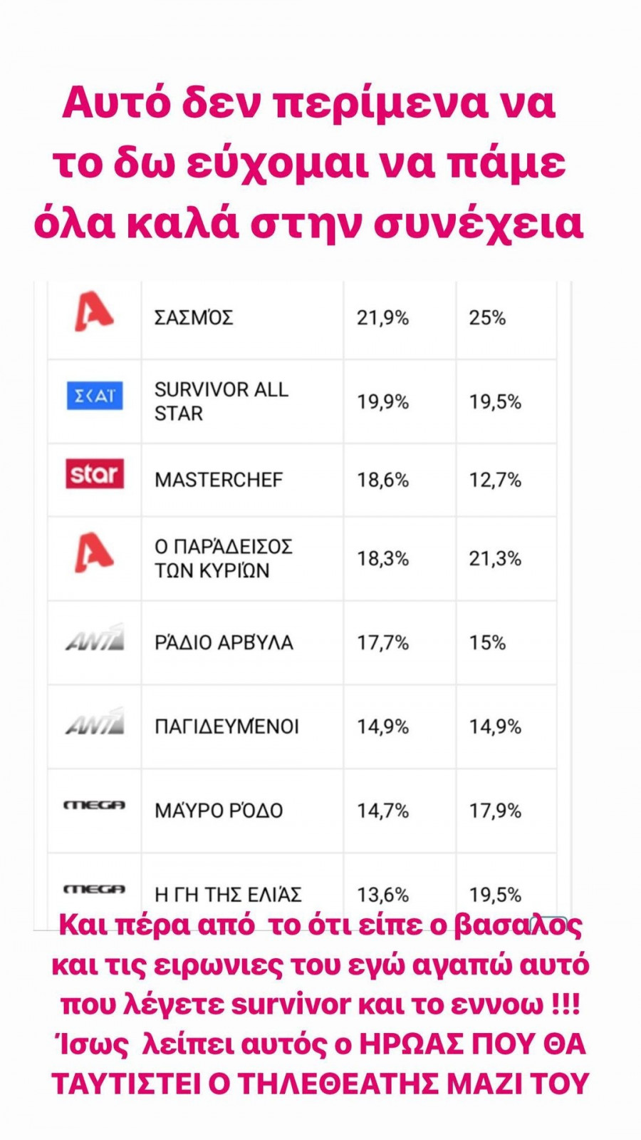
Task: Click the ΣΚΑΪ channel logo
Action: coord(95,396)
